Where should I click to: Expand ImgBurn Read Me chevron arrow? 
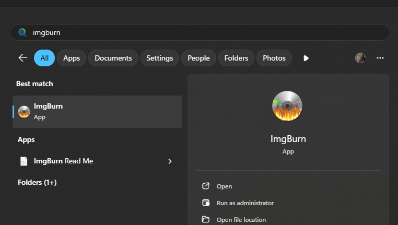[170, 161]
